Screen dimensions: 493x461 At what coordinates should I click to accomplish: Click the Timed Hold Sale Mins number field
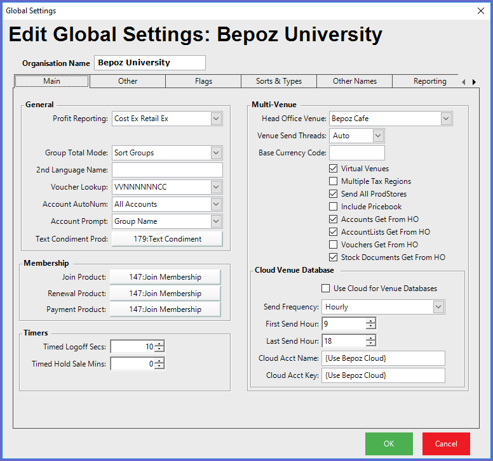point(133,364)
